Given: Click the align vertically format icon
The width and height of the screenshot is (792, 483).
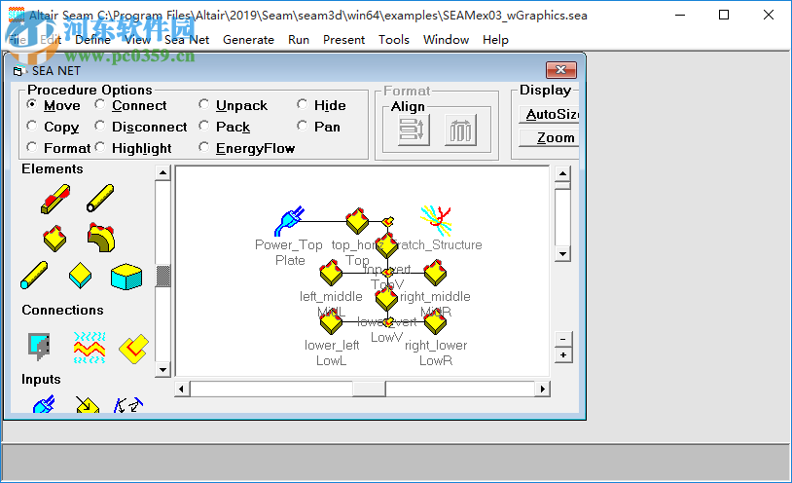Looking at the screenshot, I should [414, 130].
